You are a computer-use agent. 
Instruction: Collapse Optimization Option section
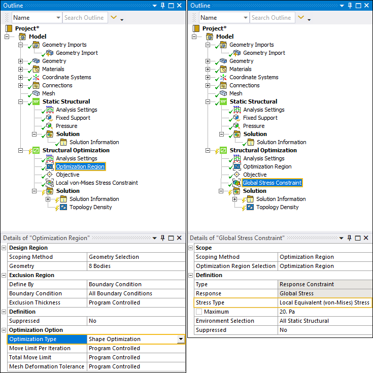point(4,330)
